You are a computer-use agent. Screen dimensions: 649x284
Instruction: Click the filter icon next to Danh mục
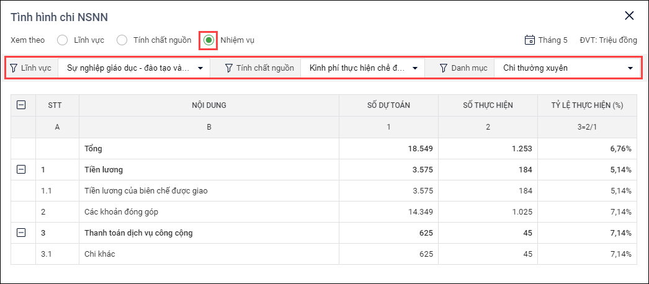tap(443, 68)
